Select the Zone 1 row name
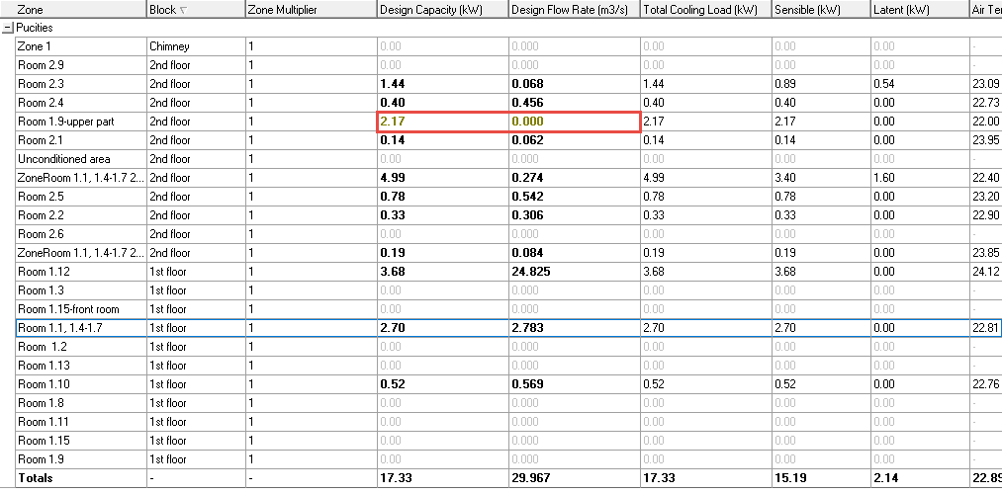1002x494 pixels. tap(35, 46)
